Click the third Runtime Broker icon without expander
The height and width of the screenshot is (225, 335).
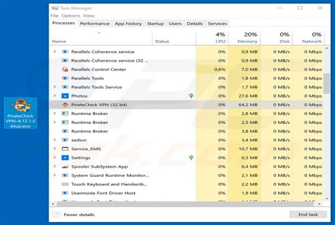(65, 131)
